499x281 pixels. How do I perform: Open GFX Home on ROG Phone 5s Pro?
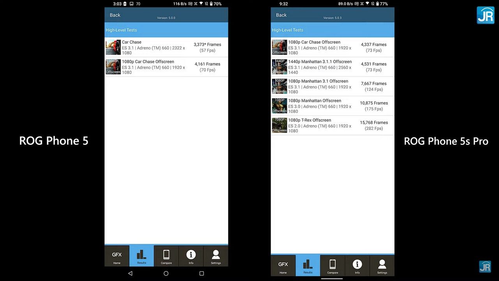(283, 266)
